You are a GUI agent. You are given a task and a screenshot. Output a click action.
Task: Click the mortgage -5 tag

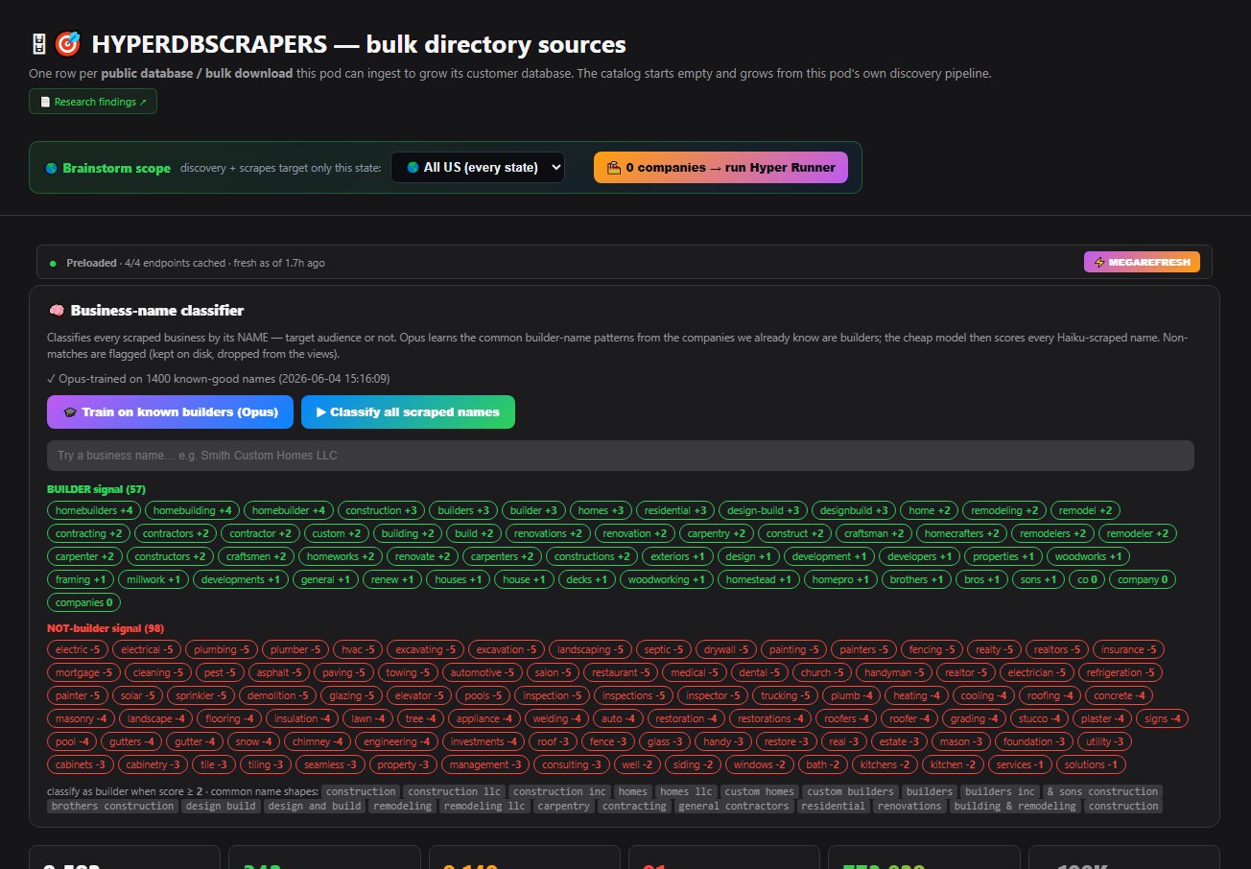coord(83,672)
